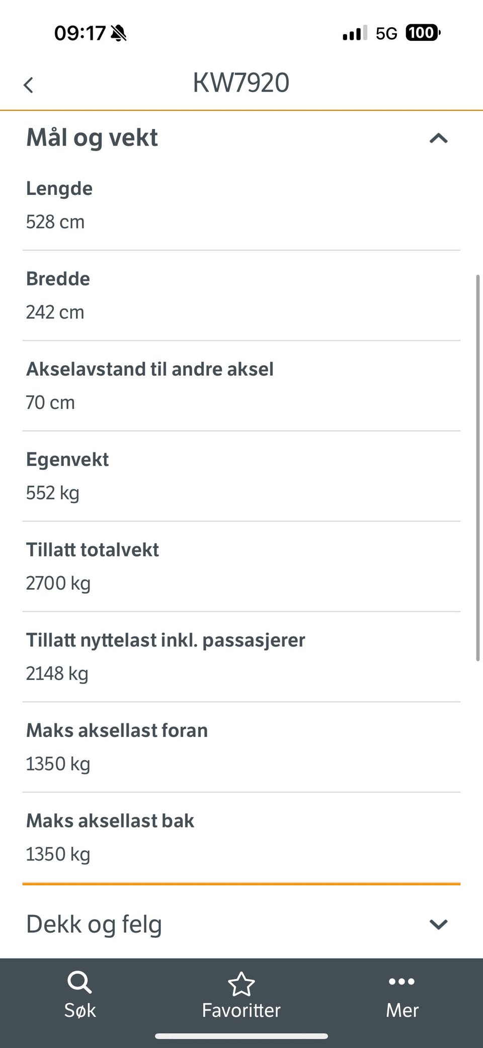This screenshot has height=1048, width=483.
Task: Expand the Dekk og felg chevron
Action: pos(438,924)
